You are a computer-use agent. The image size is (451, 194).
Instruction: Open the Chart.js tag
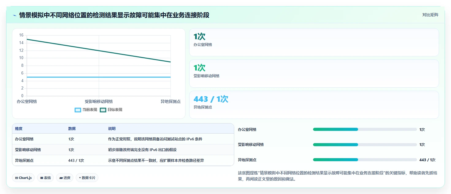23,178
